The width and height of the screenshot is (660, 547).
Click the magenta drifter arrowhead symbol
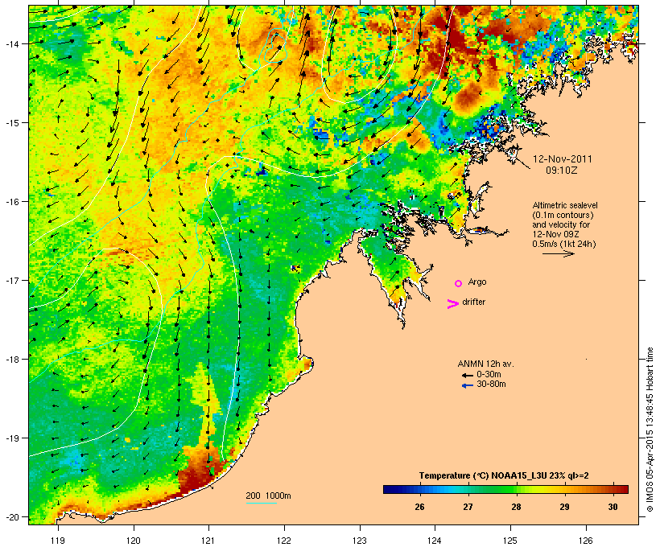(x=452, y=304)
